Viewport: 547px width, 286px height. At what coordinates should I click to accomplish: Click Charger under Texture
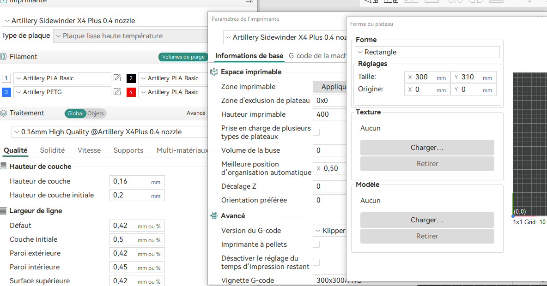427,148
